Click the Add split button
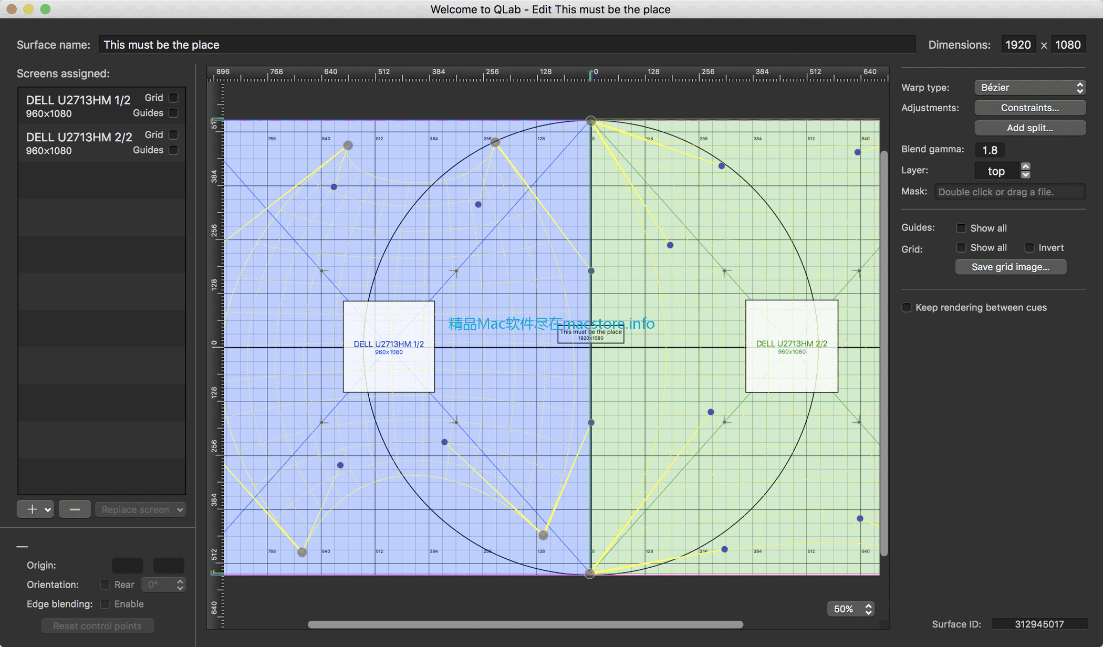 [x=1028, y=127]
